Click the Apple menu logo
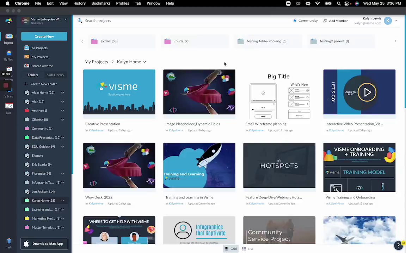The width and height of the screenshot is (406, 253). click(x=7, y=4)
